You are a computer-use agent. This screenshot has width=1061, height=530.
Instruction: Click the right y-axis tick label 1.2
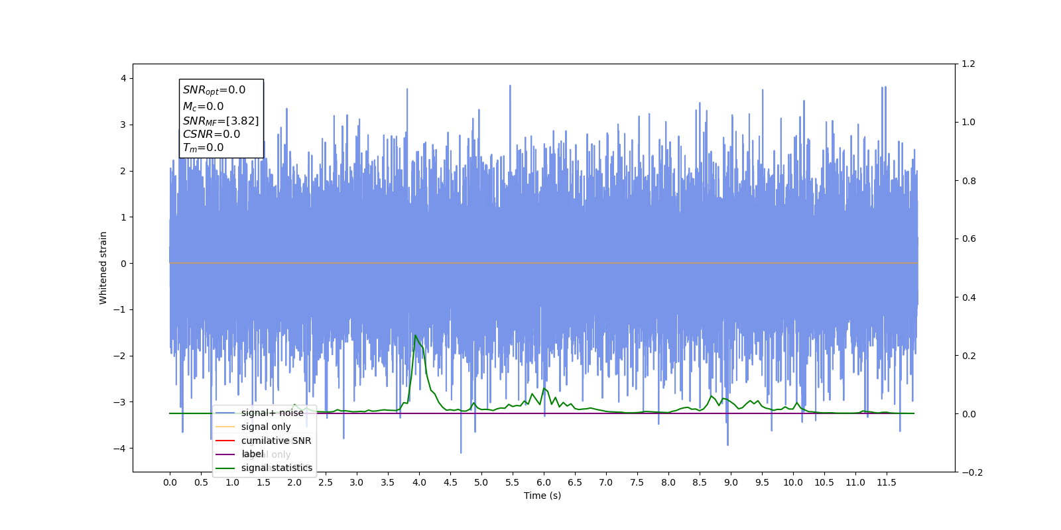(x=969, y=64)
